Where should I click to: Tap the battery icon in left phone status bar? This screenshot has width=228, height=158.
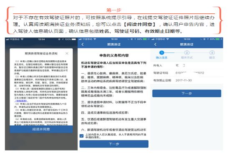click(x=74, y=39)
